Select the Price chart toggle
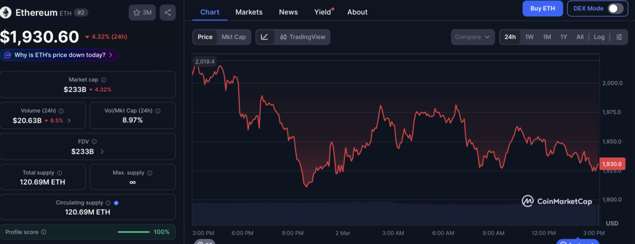Viewport: 635px width, 244px height. [205, 37]
